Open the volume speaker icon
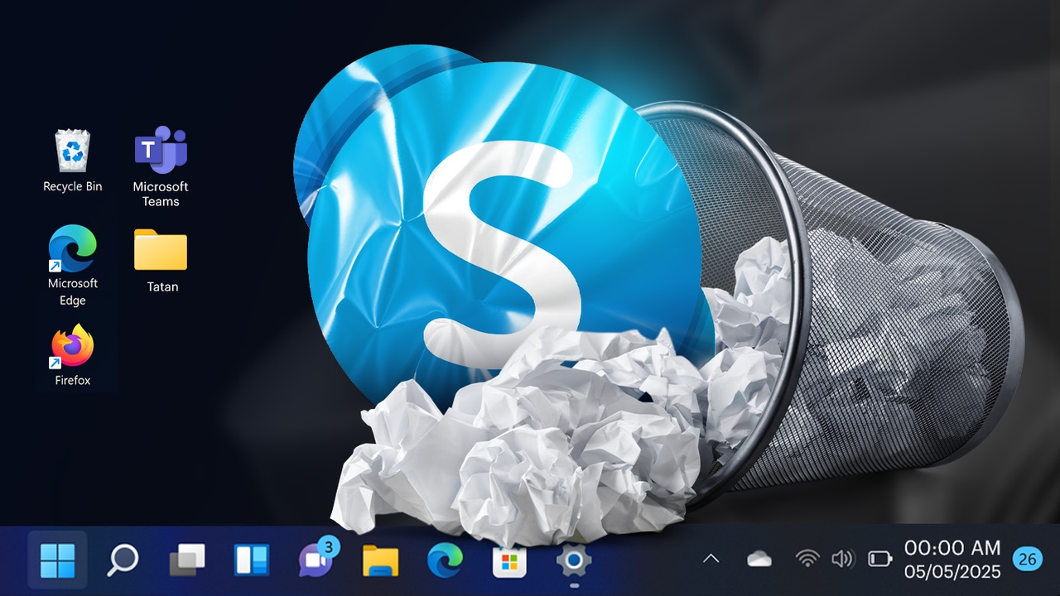The width and height of the screenshot is (1060, 596). (842, 559)
